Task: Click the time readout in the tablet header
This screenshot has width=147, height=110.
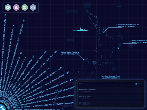Action: pos(80,84)
